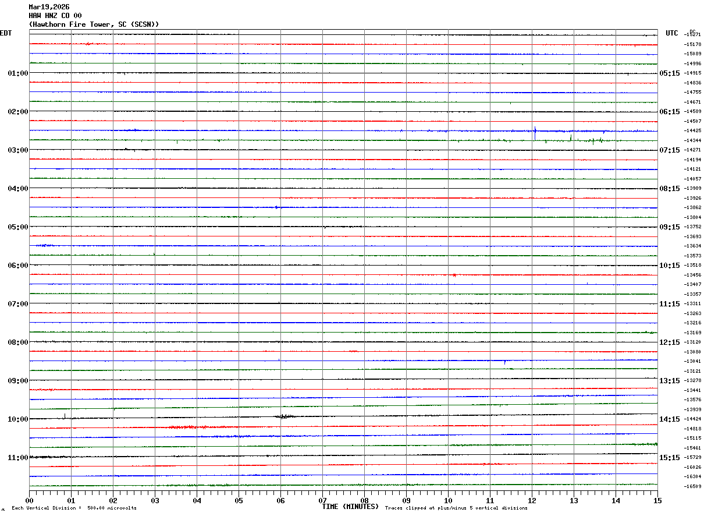Click the DC offset value "-14425"
The image size is (704, 516).
(692, 131)
